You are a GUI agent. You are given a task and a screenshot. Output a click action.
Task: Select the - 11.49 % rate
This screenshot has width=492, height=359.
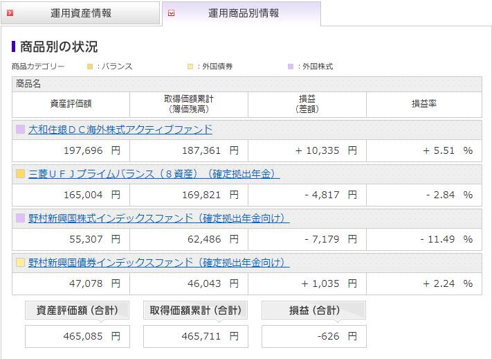447,239
